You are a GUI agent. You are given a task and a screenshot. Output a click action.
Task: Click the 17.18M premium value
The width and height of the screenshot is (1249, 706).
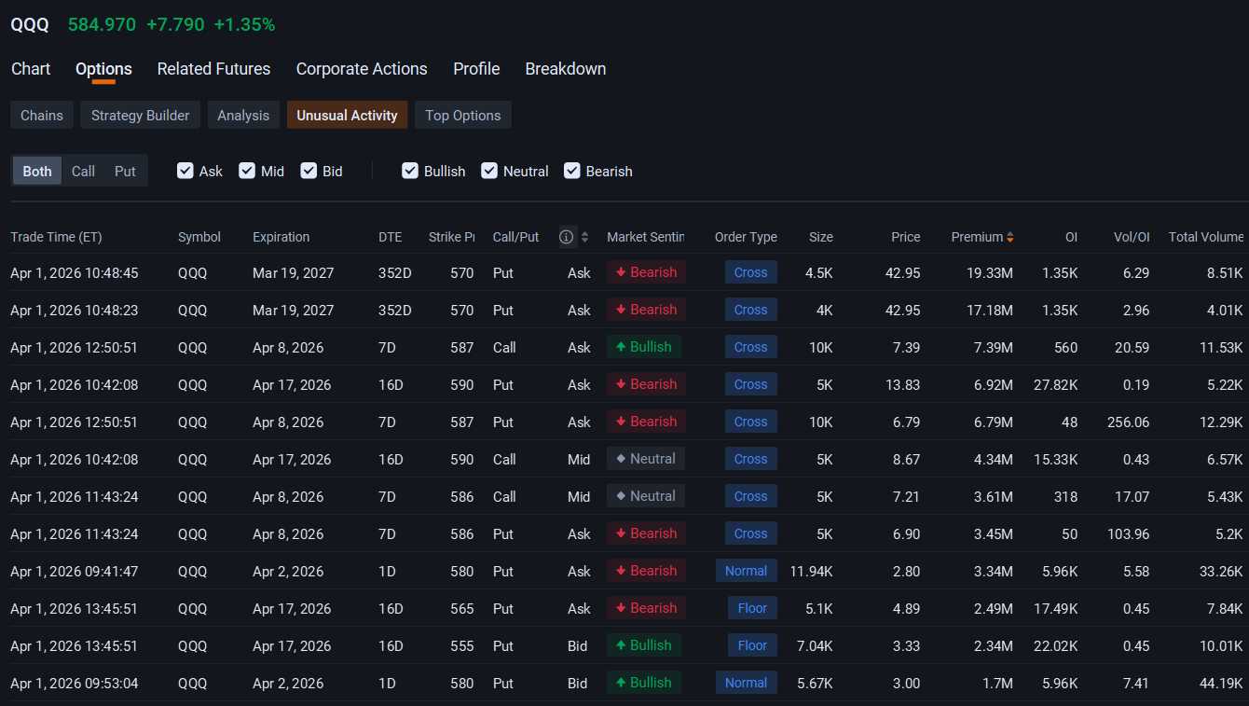(990, 310)
